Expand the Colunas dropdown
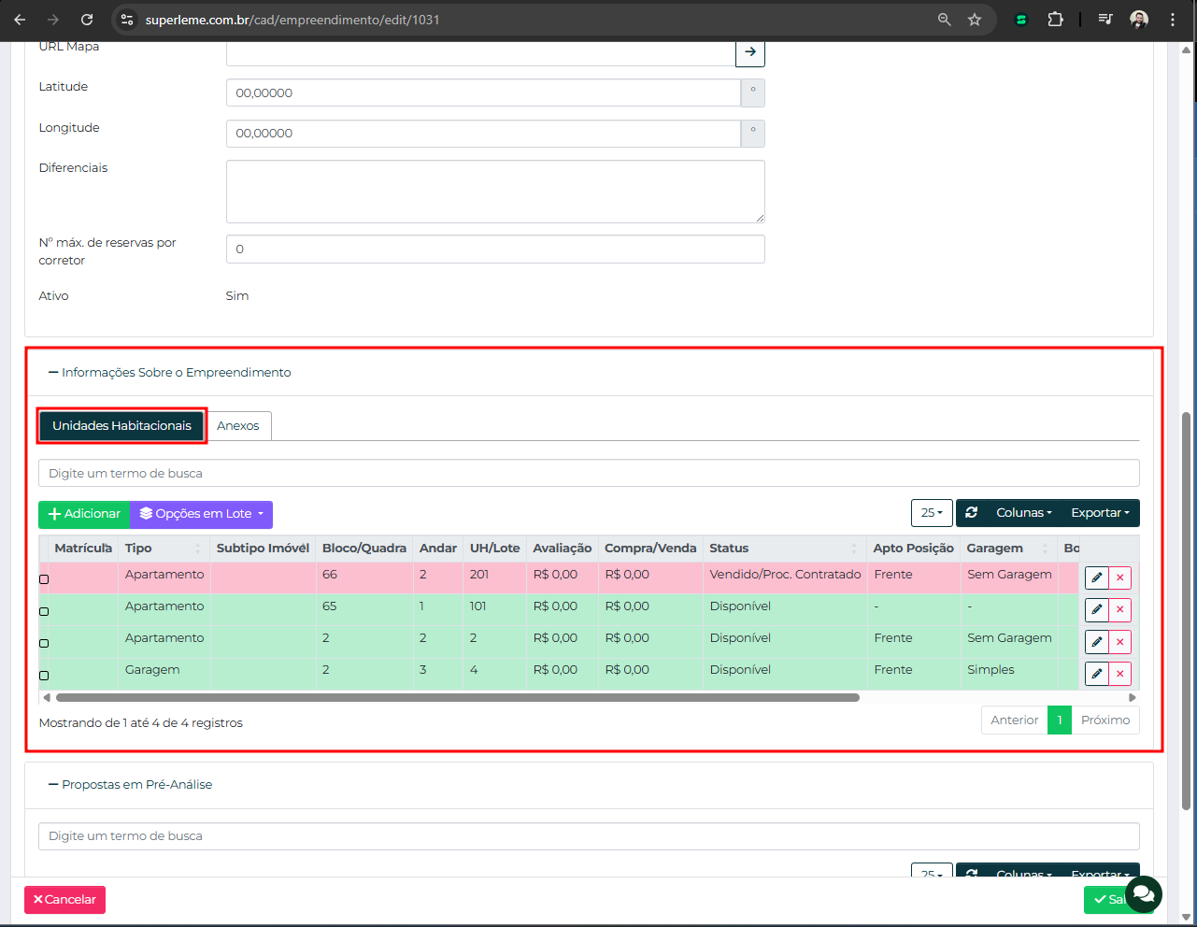Screen dimensions: 1197x927 point(1023,513)
